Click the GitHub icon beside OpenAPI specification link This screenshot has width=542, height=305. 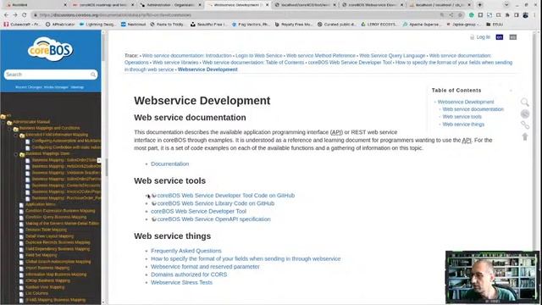154,219
